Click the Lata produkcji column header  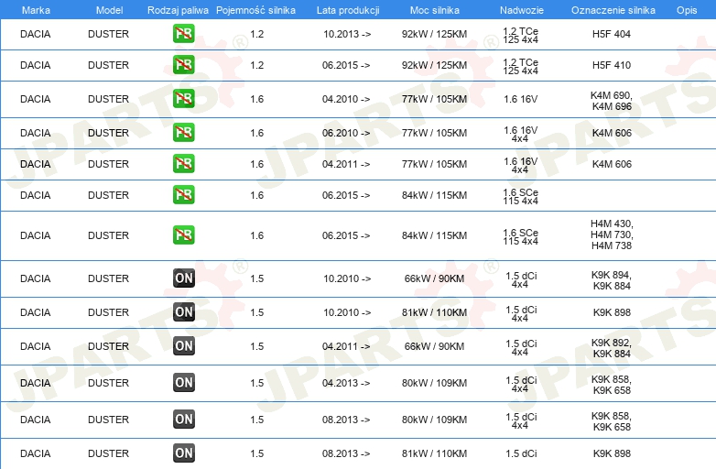346,9
